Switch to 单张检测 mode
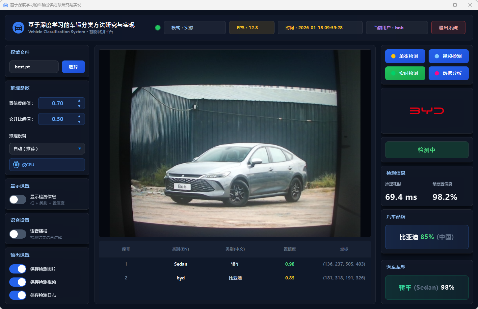This screenshot has height=309, width=478. click(x=405, y=56)
